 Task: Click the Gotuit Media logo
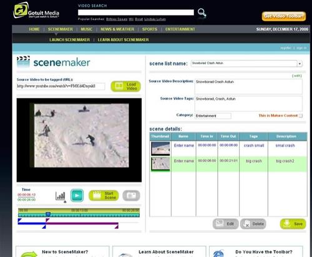[36, 11]
